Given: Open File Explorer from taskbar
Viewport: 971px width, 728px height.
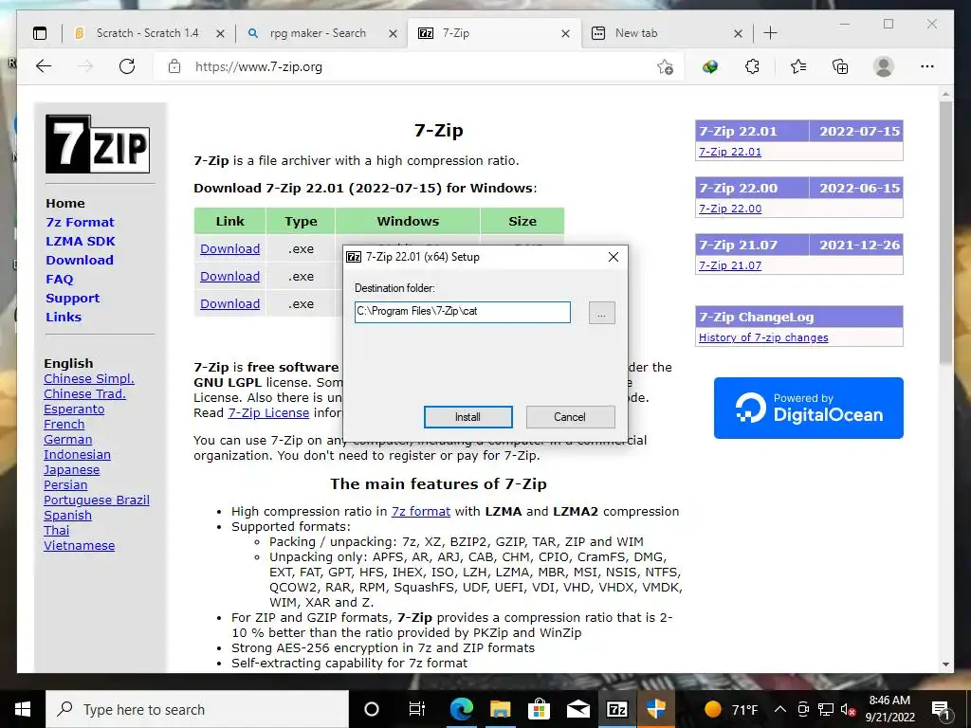Looking at the screenshot, I should coord(500,709).
